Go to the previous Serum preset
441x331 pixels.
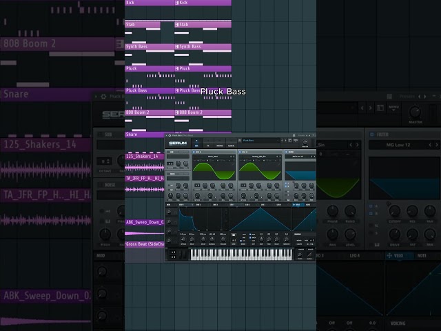[282, 141]
